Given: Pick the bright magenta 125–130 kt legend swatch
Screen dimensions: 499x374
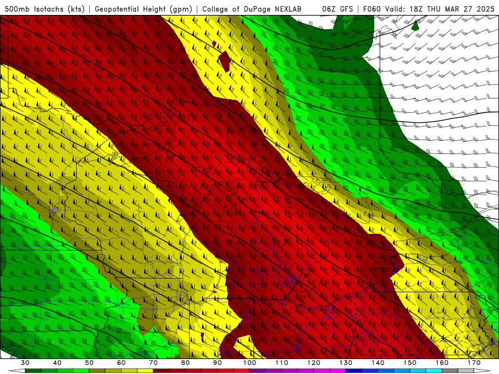Looking at the screenshot, I should click(x=337, y=371).
